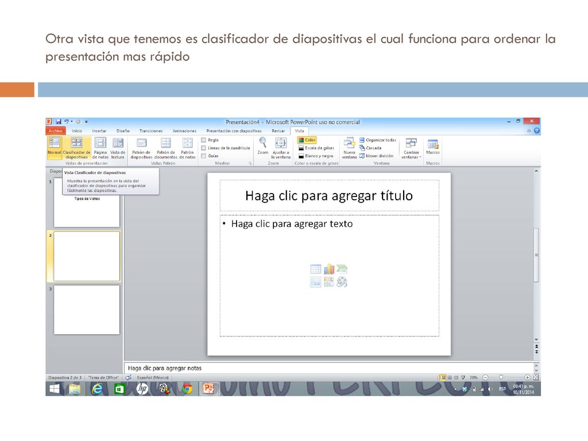Select Color display mode
Image resolution: width=588 pixels, height=441 pixels.
click(307, 140)
